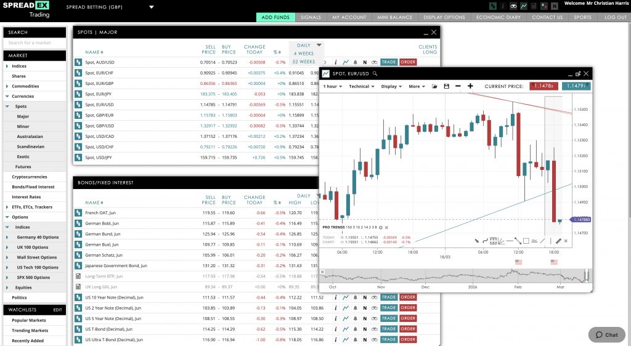This screenshot has width=631, height=346.
Task: Open Pro Trends settings gear
Action: coord(381,227)
